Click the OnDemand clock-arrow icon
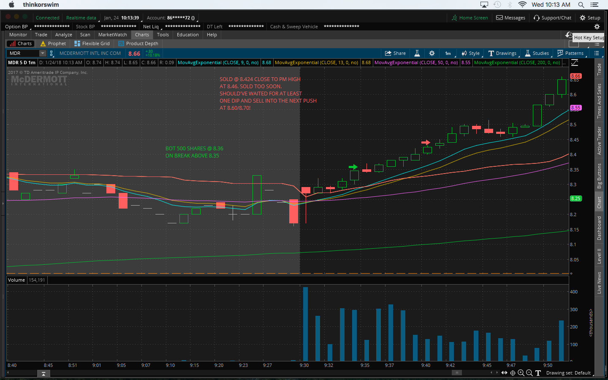The width and height of the screenshot is (608, 380). 569,35
